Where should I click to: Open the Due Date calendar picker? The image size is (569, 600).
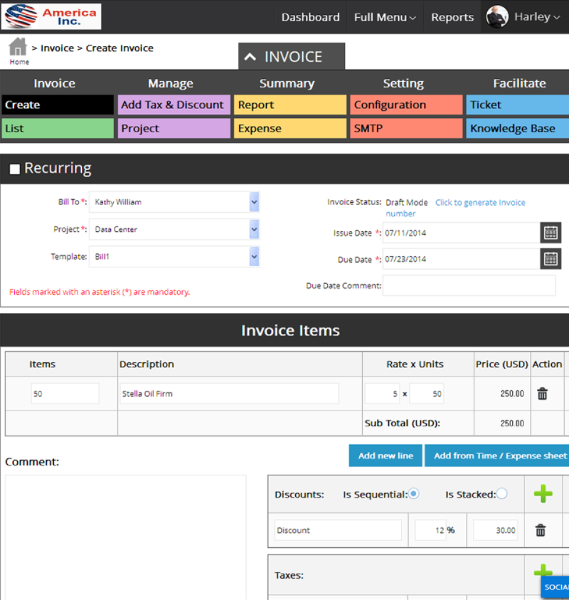550,259
